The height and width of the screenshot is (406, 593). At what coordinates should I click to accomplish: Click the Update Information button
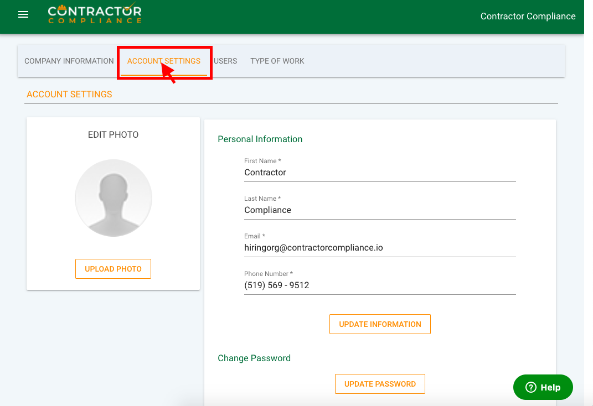pyautogui.click(x=380, y=324)
